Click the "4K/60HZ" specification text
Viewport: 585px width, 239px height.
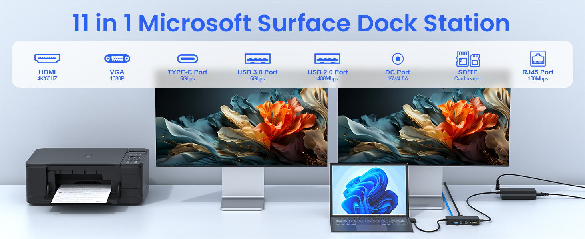pyautogui.click(x=47, y=79)
